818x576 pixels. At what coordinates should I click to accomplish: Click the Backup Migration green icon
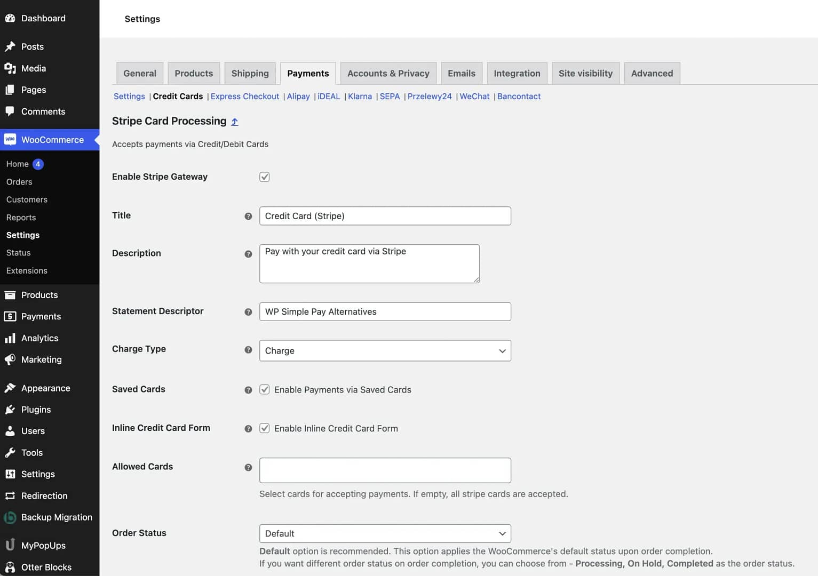[10, 517]
